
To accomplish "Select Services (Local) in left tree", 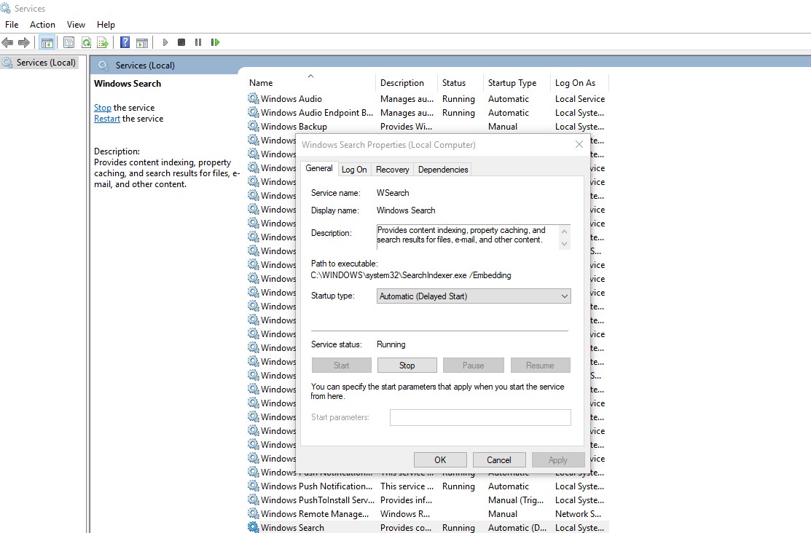I will [x=39, y=63].
